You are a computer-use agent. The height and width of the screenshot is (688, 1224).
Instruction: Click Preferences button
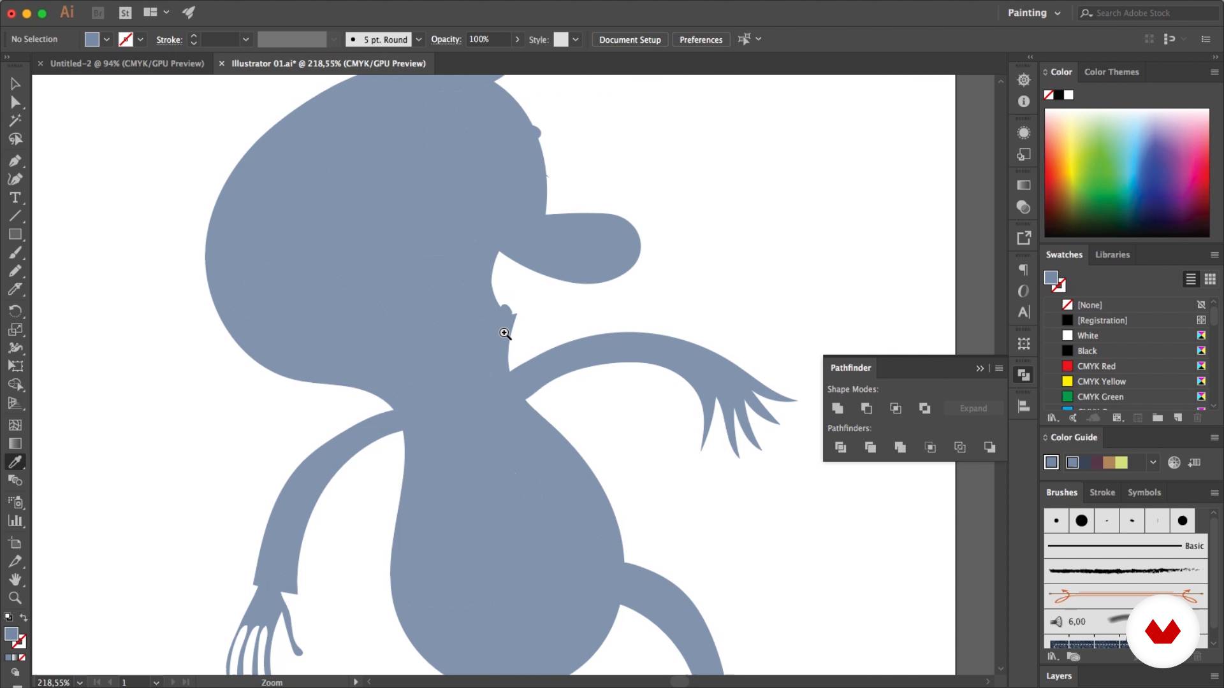[x=701, y=39]
